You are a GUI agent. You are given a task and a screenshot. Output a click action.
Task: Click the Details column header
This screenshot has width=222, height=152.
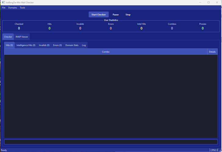pyautogui.click(x=212, y=52)
